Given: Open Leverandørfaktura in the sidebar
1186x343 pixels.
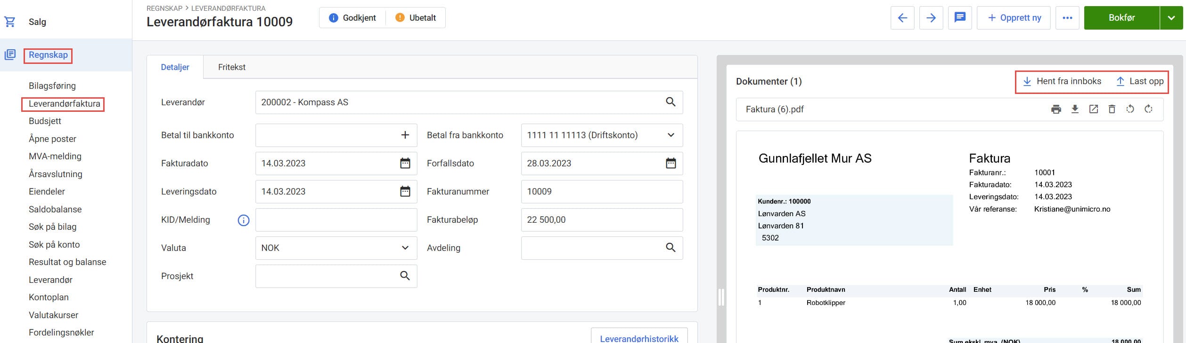Looking at the screenshot, I should (64, 103).
